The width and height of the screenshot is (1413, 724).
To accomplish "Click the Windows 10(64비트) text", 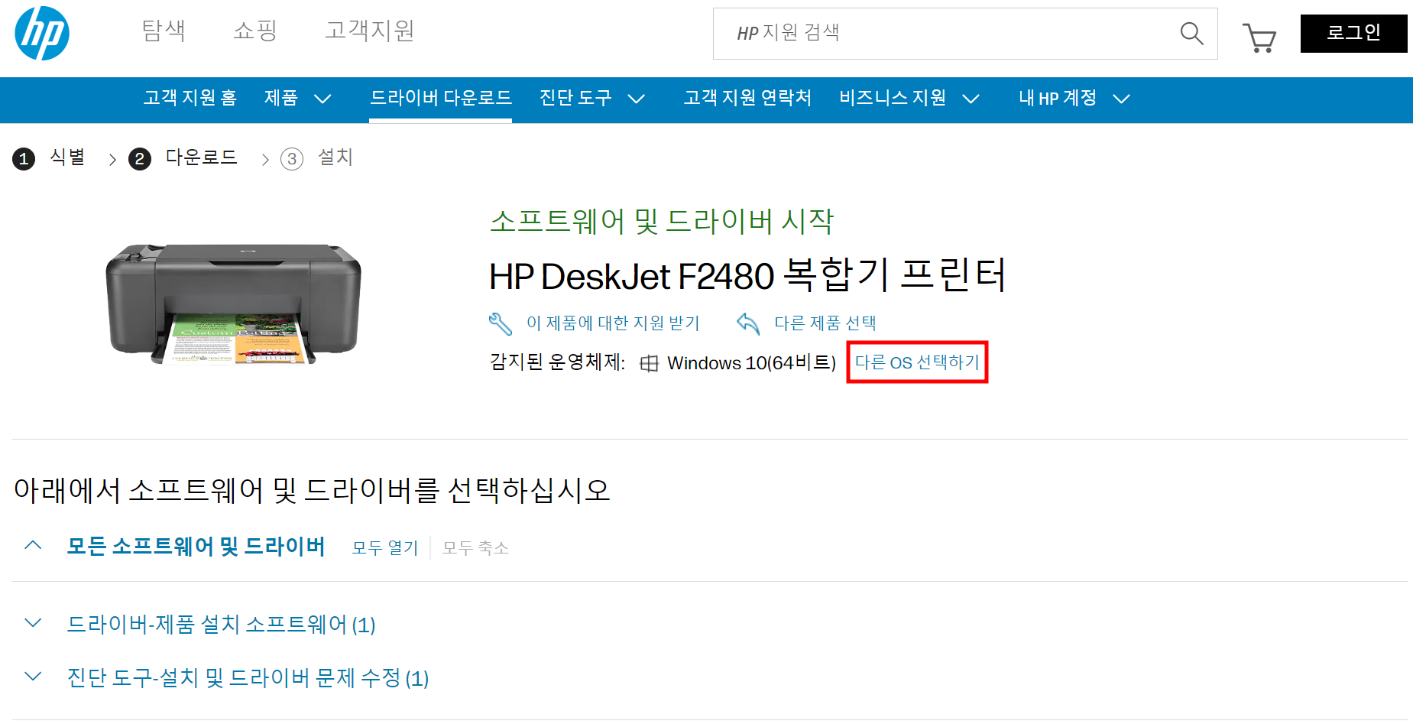I will (x=752, y=363).
